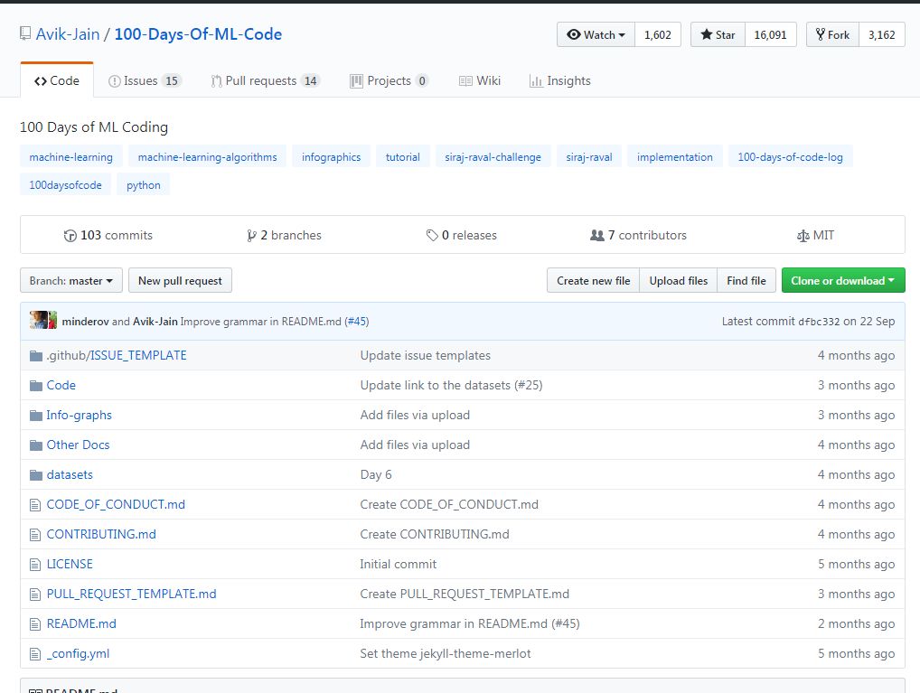Open the Other Docs folder

(78, 445)
